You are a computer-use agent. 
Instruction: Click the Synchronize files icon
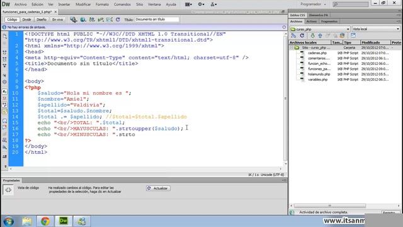point(342,36)
